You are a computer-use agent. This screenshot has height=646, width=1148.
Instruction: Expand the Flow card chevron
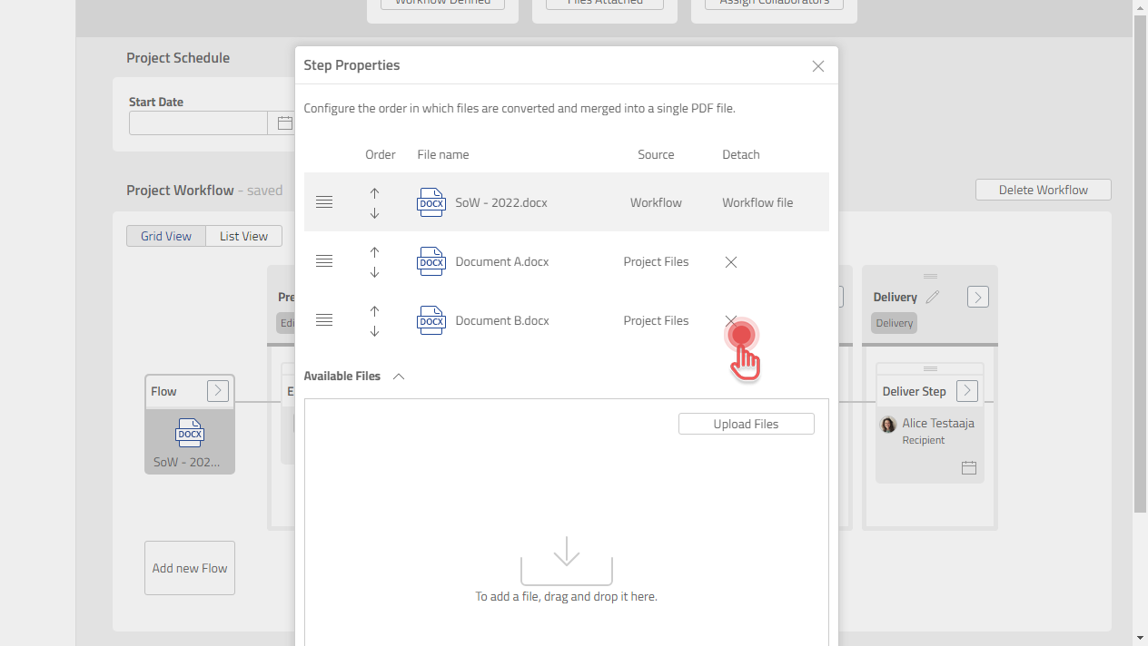[x=218, y=391]
